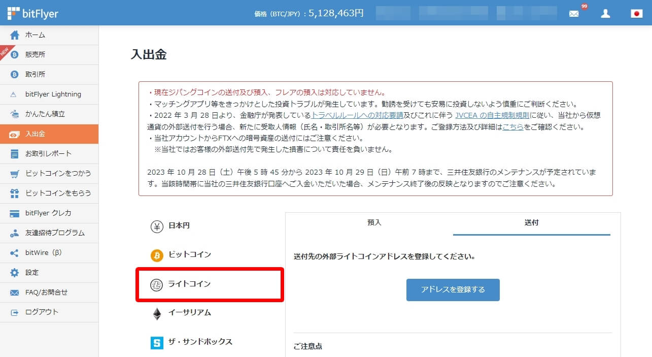Click the bitFlyer Lightning triangle icon

pos(15,94)
